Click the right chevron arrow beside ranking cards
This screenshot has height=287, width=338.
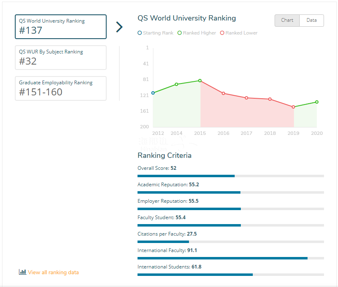[x=119, y=27]
